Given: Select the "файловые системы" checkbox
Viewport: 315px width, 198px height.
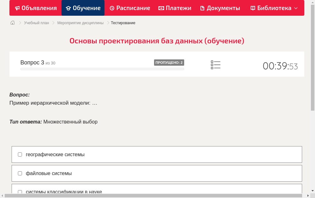Looking at the screenshot, I should point(20,173).
